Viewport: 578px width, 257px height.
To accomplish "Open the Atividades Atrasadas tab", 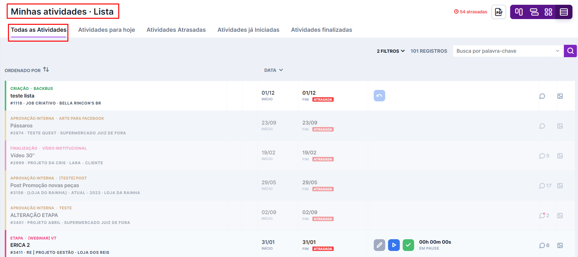I will 176,30.
